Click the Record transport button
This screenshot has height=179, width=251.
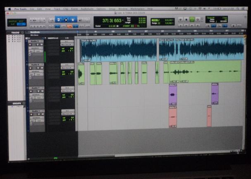(198, 19)
